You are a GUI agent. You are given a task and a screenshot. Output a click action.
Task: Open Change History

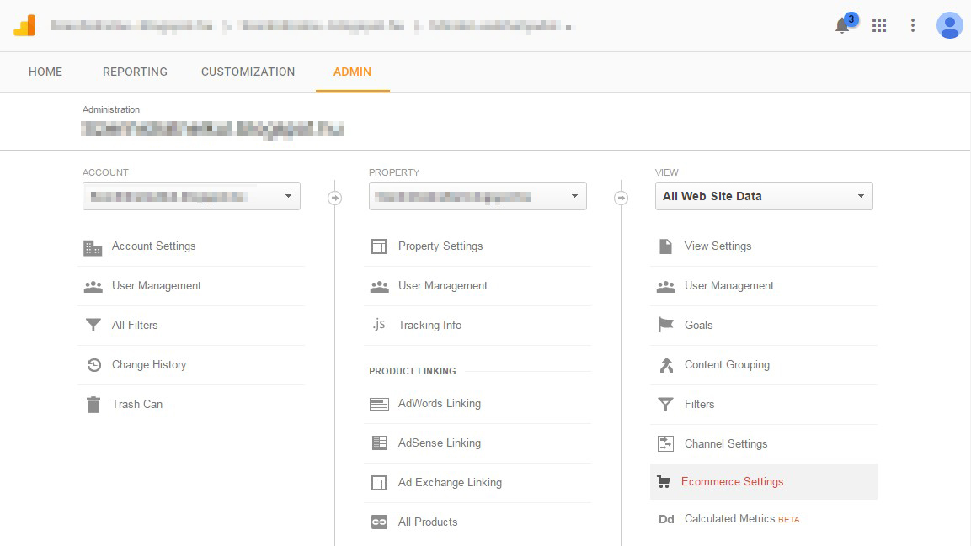tap(148, 364)
